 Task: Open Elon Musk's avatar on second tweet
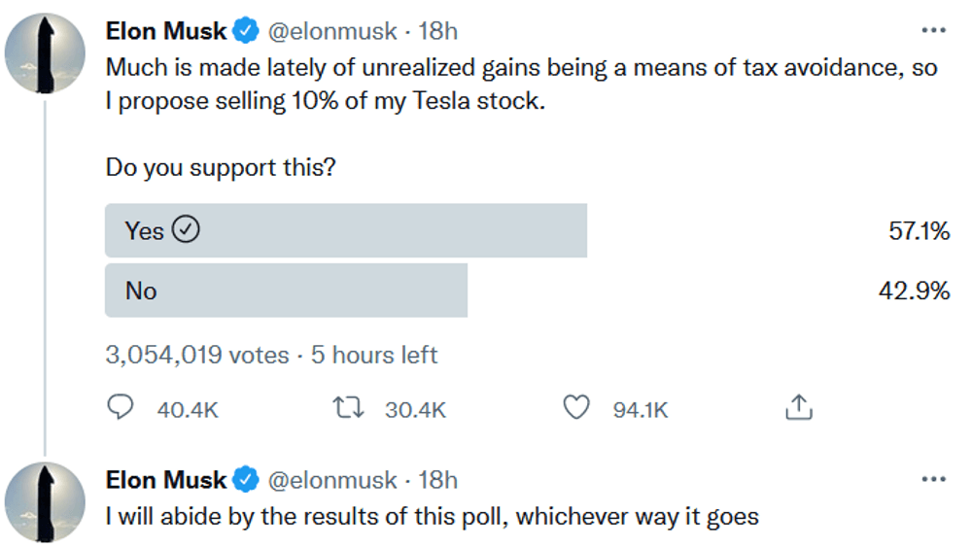pyautogui.click(x=45, y=502)
